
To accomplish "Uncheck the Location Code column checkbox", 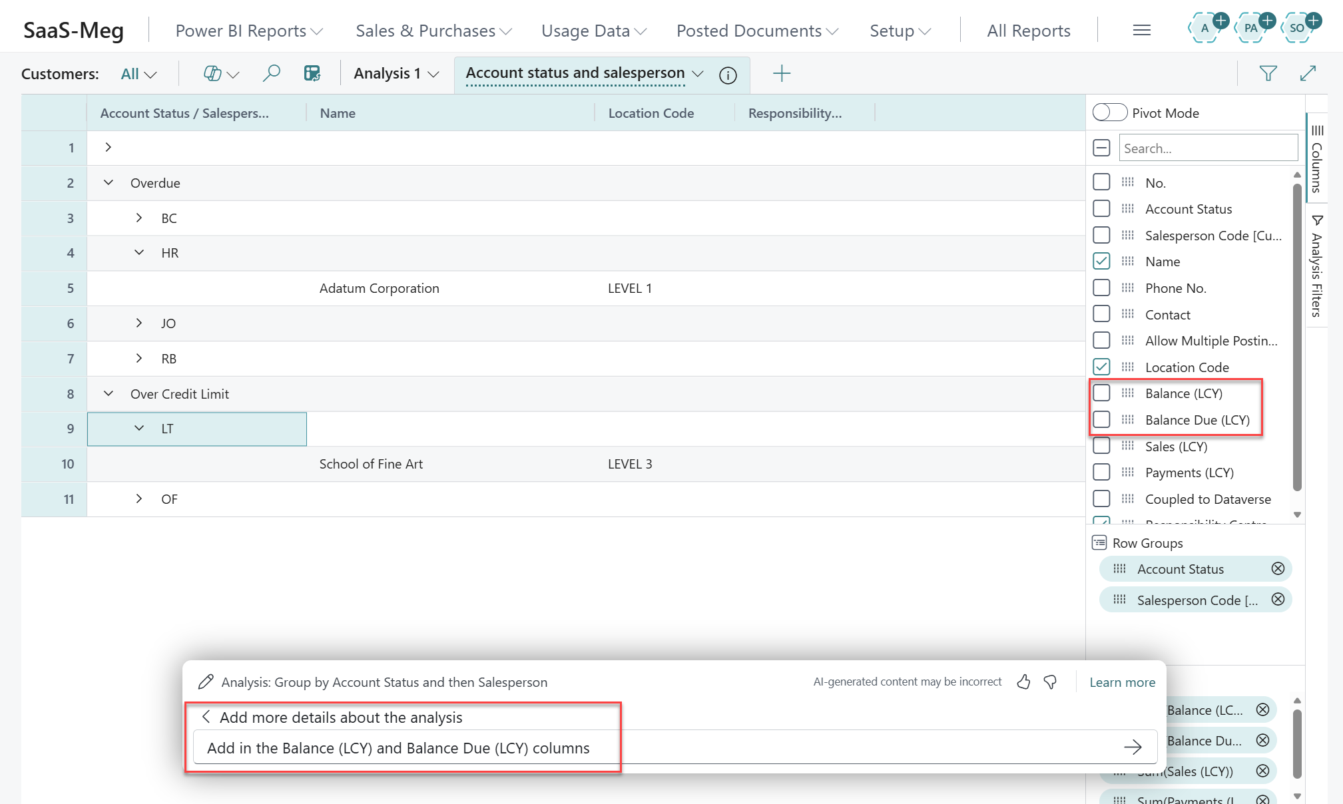I will 1101,367.
